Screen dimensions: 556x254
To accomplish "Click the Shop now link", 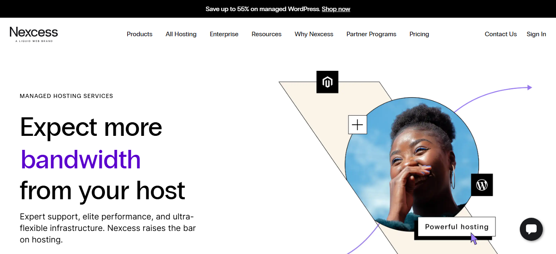I will tap(336, 9).
